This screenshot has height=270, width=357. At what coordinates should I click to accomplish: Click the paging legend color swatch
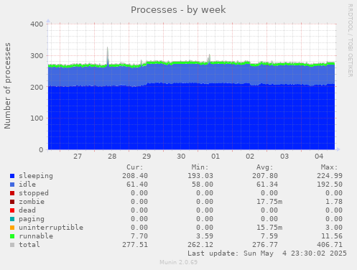pos(12,219)
